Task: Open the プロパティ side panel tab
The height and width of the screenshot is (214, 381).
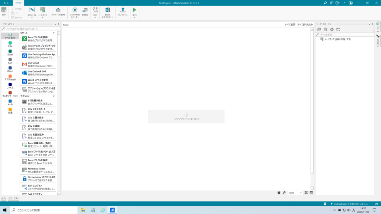Action: click(378, 41)
